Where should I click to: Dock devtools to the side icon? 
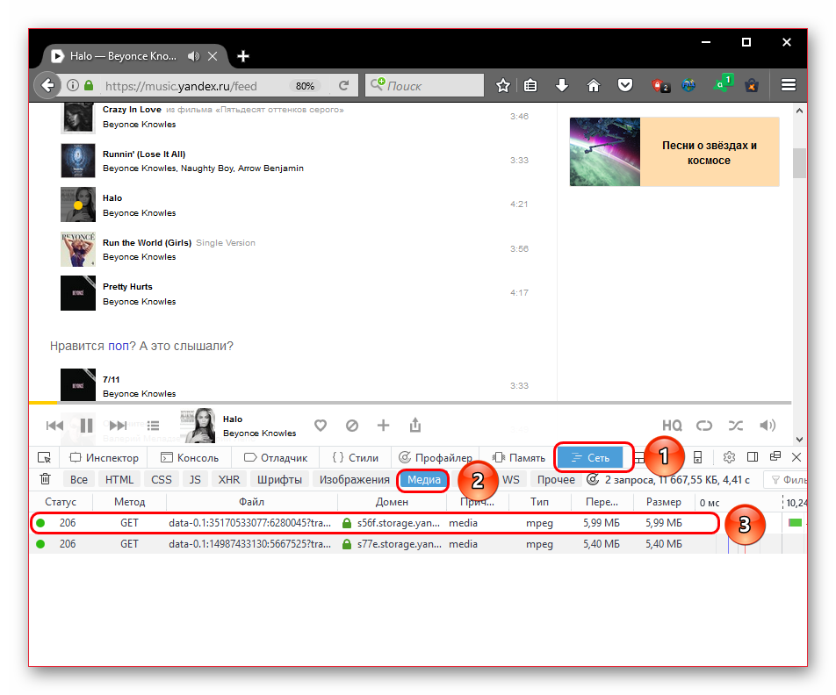tap(753, 457)
